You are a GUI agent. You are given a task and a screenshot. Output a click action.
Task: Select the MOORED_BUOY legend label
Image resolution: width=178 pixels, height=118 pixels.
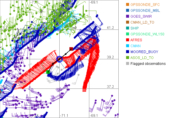click(144, 52)
